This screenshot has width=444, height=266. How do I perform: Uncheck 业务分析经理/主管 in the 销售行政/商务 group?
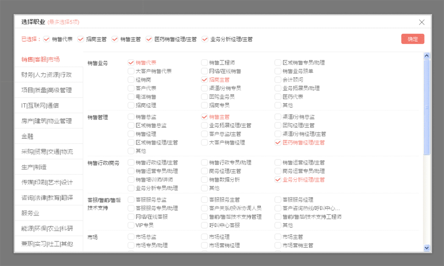tap(278, 179)
